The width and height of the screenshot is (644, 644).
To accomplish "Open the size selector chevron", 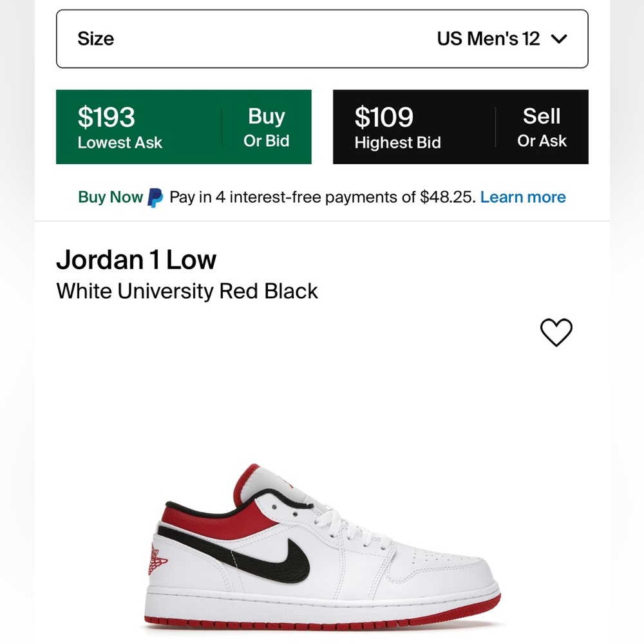I will [560, 39].
